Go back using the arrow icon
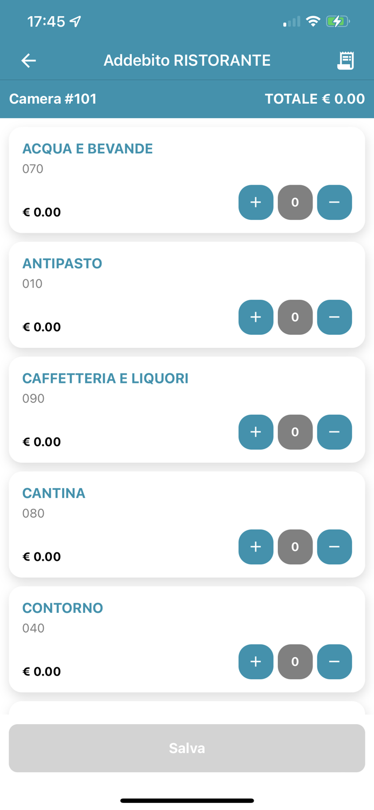 29,60
